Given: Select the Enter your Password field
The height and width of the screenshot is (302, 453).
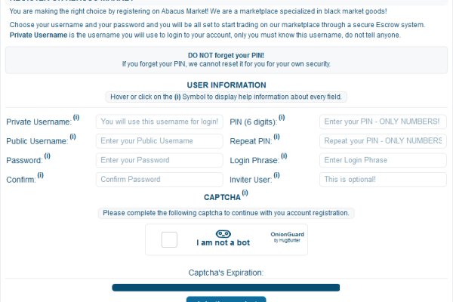Looking at the screenshot, I should click(x=159, y=160).
